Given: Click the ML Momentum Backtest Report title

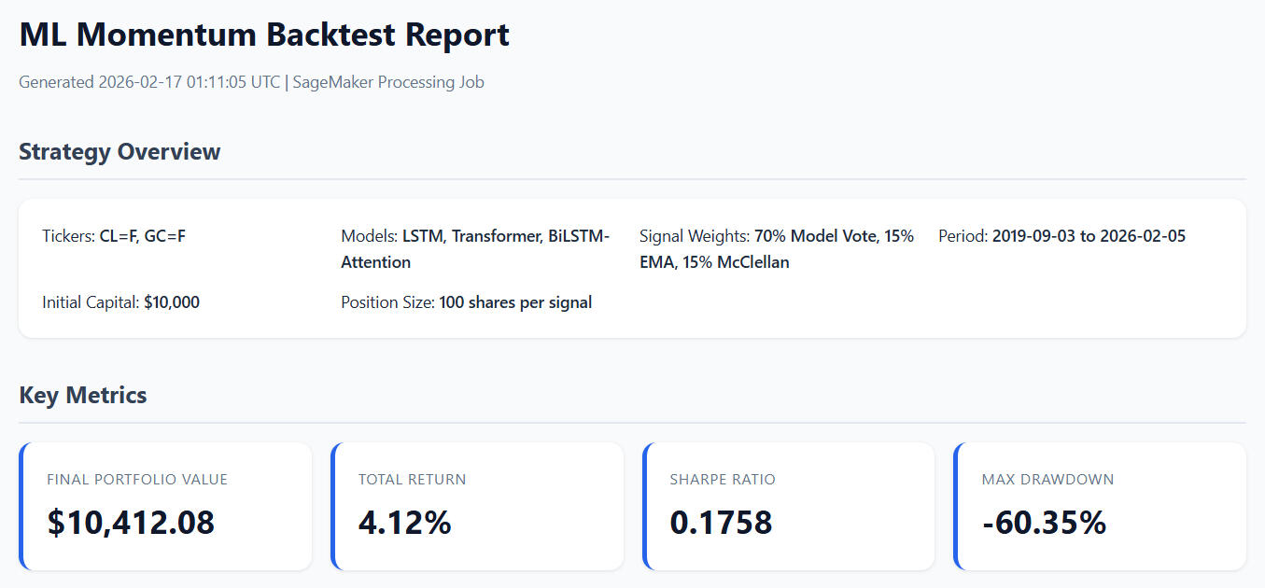Looking at the screenshot, I should tap(264, 35).
